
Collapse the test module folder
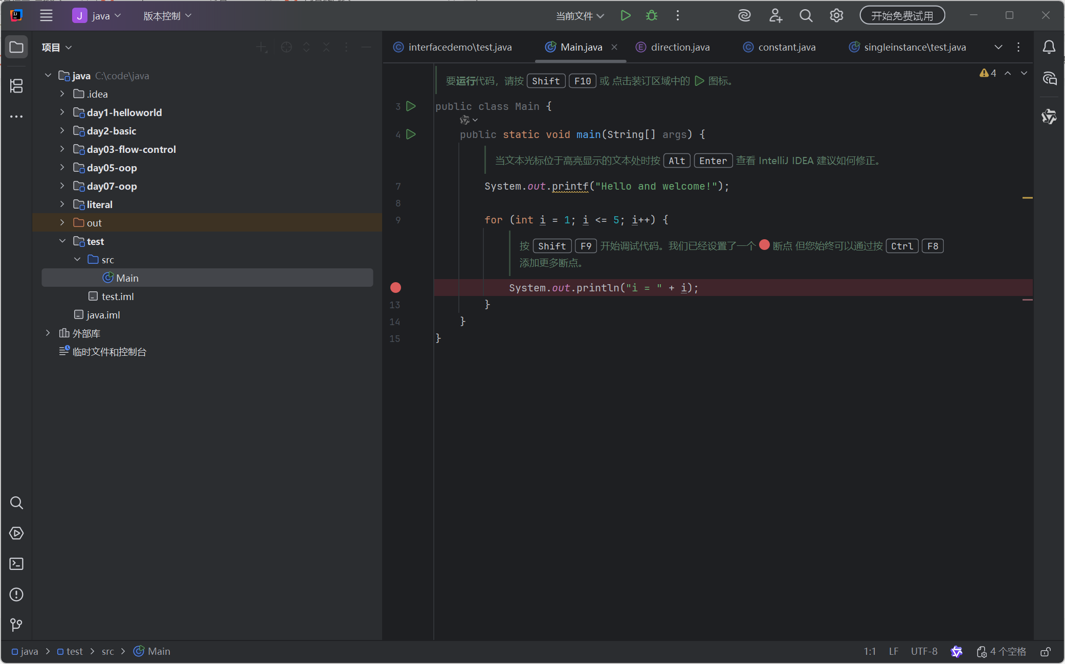click(62, 241)
